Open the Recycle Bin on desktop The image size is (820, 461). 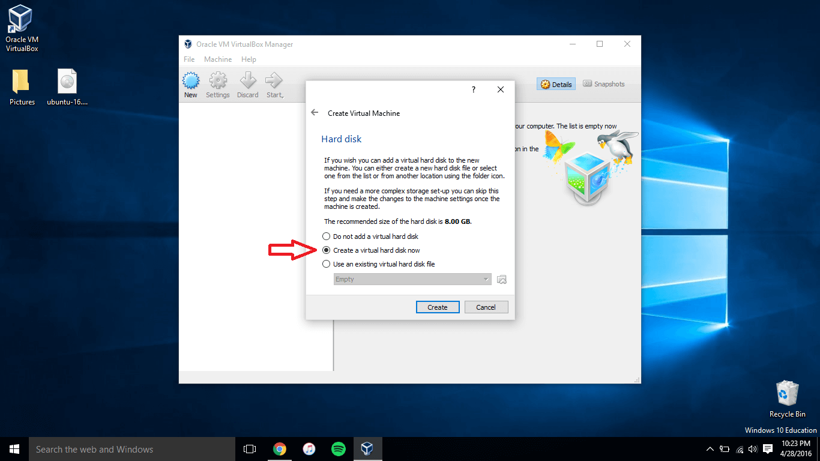(x=787, y=399)
